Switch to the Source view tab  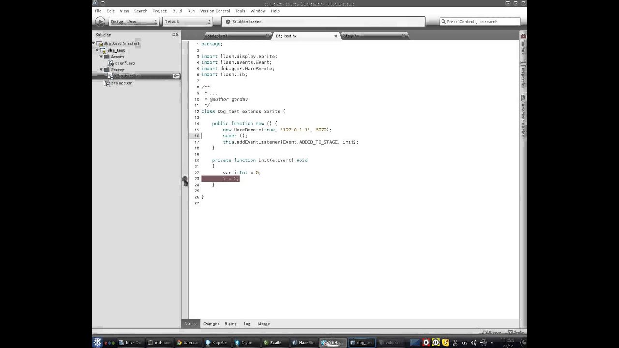pyautogui.click(x=191, y=324)
